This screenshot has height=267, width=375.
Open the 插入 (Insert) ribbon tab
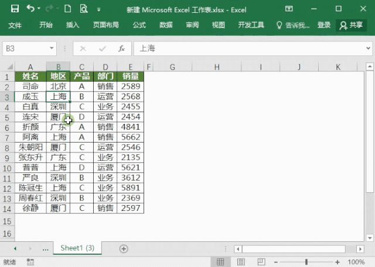click(x=73, y=25)
